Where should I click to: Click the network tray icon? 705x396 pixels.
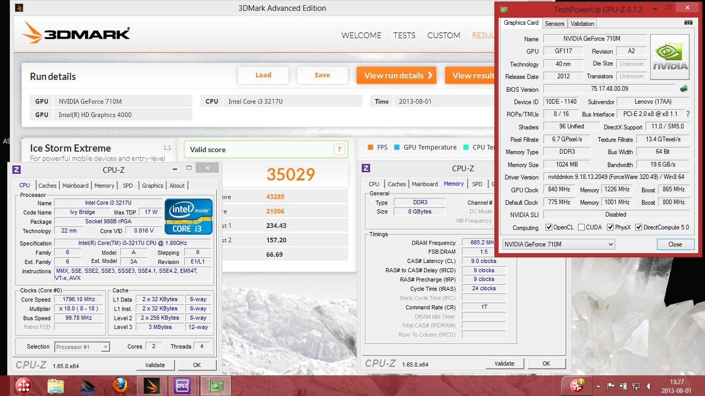(636, 386)
